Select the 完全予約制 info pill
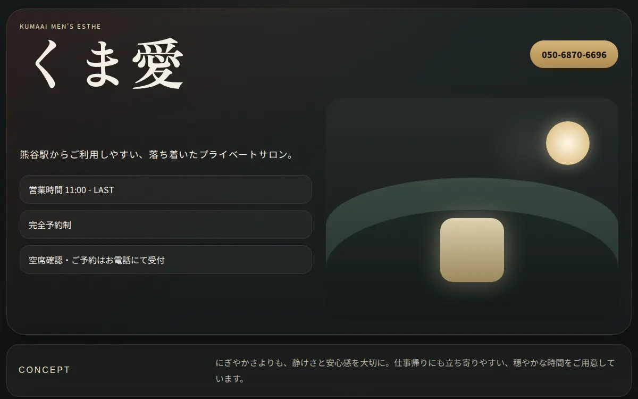The width and height of the screenshot is (638, 399). click(x=166, y=225)
